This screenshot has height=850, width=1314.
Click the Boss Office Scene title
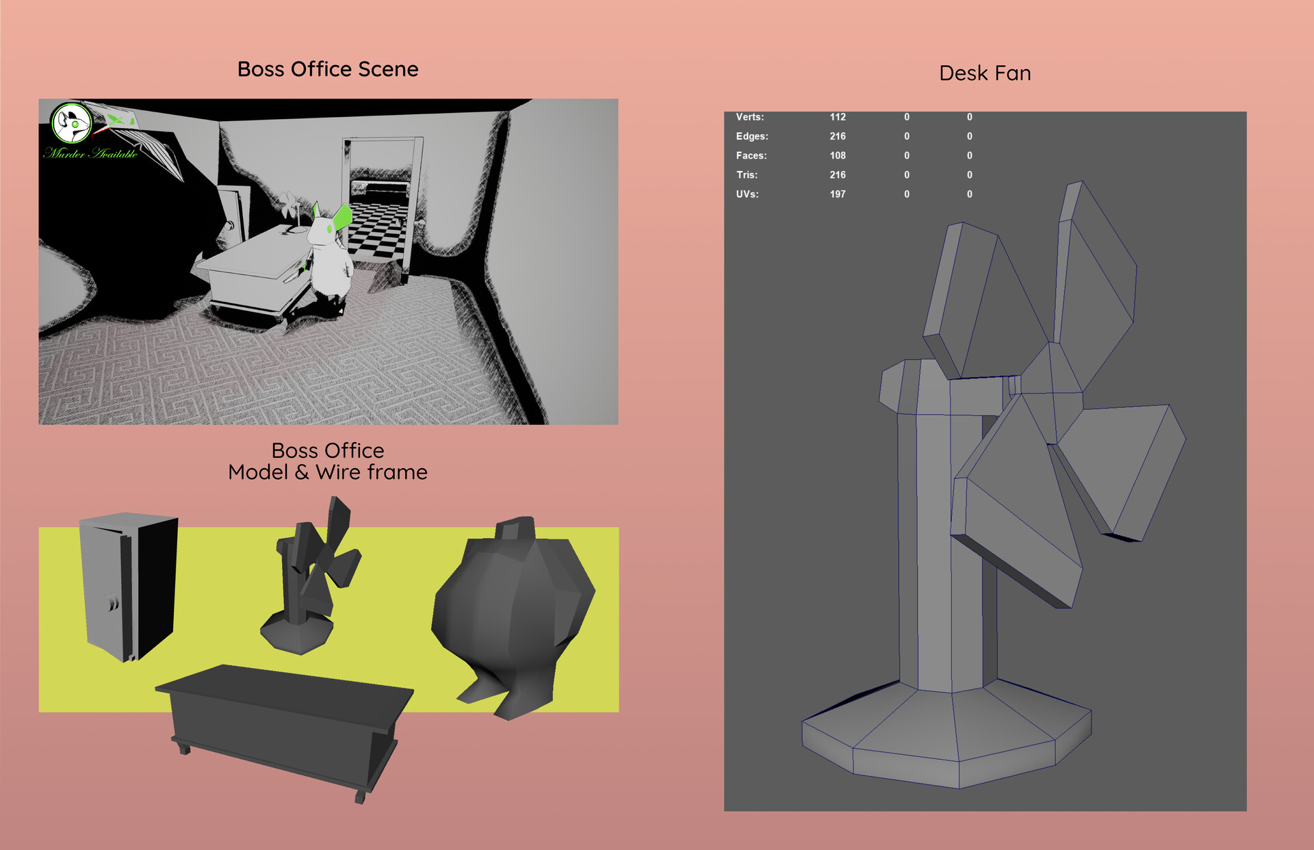(x=328, y=68)
